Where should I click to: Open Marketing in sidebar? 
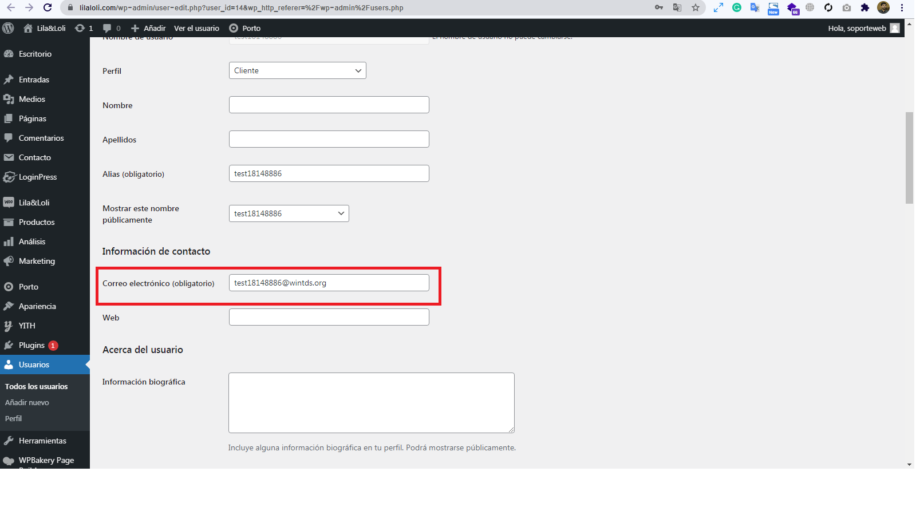coord(45,261)
